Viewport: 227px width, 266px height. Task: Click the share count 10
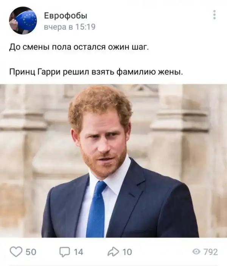(x=127, y=252)
